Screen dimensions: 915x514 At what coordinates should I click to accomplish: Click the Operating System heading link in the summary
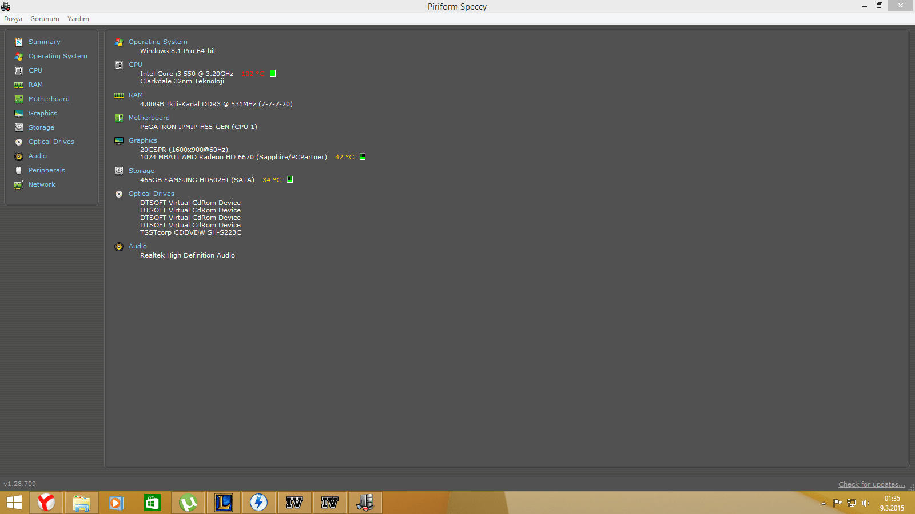pyautogui.click(x=158, y=42)
